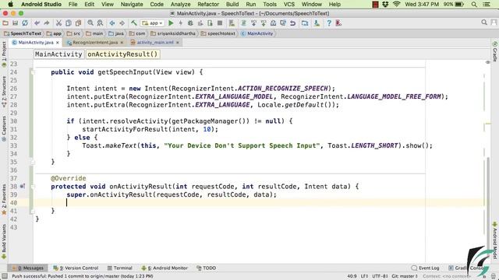Open the Version Control tool window

[76, 268]
